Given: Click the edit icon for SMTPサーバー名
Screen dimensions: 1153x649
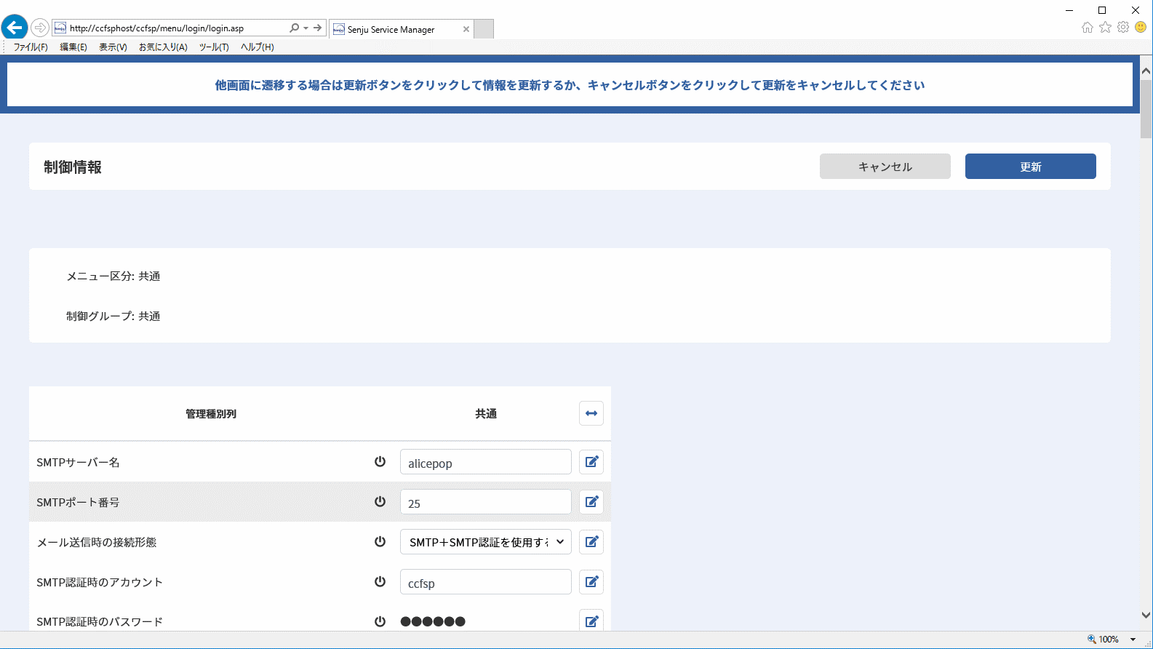Looking at the screenshot, I should (591, 462).
